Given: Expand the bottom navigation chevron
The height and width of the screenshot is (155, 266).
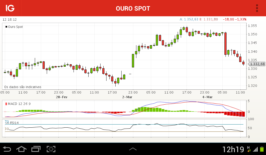Looking at the screenshot, I should click(x=133, y=149).
